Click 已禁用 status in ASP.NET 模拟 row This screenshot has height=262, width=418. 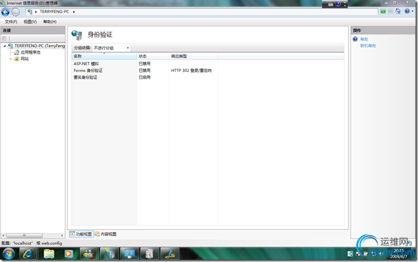click(145, 64)
